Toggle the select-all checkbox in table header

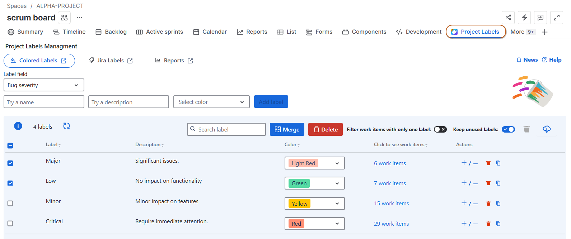[10, 145]
